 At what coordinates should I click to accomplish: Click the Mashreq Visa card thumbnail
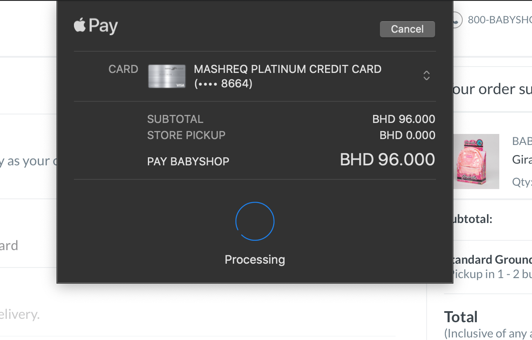(167, 76)
